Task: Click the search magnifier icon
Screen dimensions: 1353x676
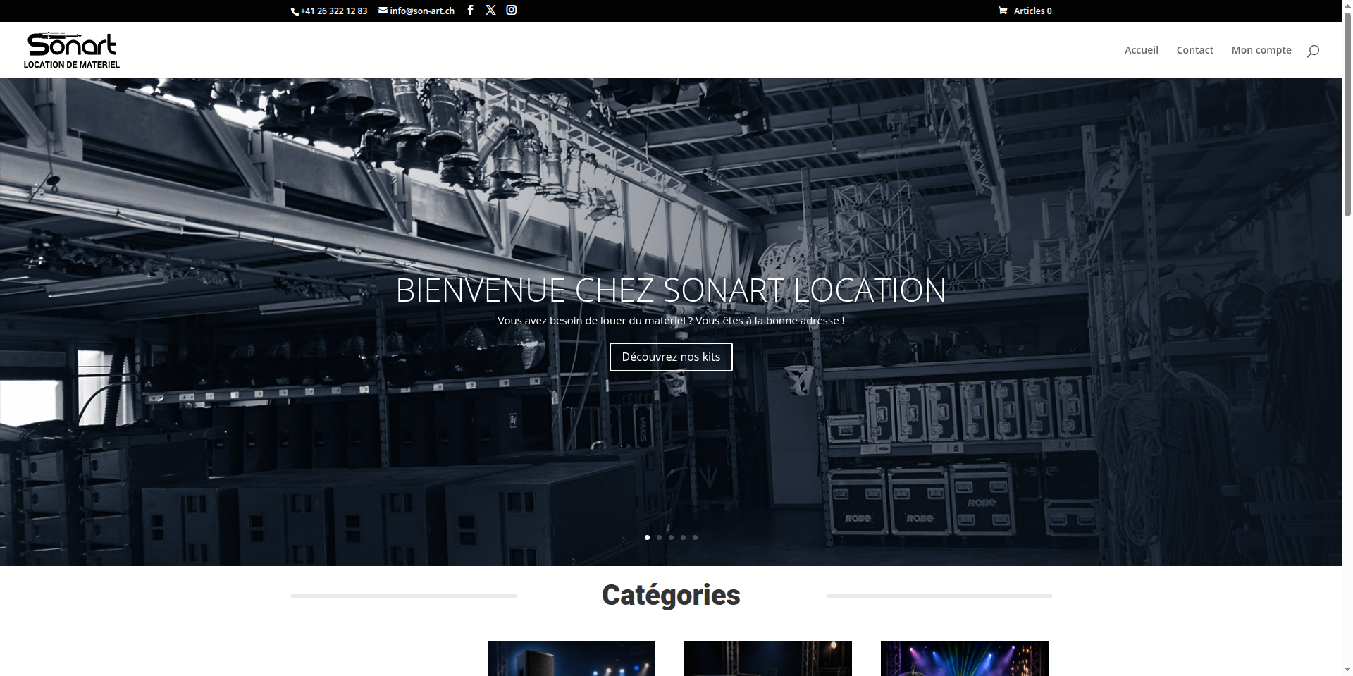Action: click(1313, 50)
